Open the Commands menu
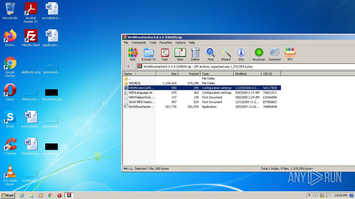The image size is (355, 199). pos(139,43)
